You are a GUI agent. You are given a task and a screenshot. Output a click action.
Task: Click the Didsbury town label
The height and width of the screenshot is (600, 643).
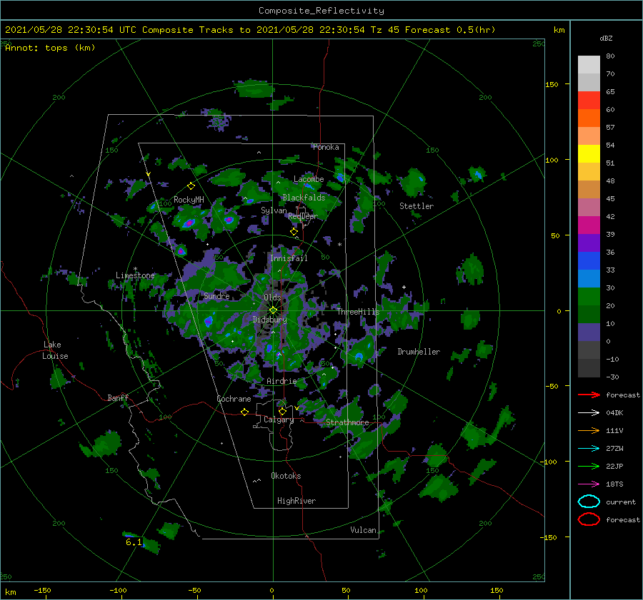coord(269,320)
